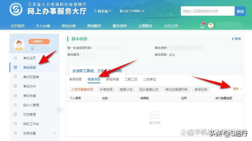Click in the search input field
The height and width of the screenshot is (141, 252).
[x=208, y=11]
